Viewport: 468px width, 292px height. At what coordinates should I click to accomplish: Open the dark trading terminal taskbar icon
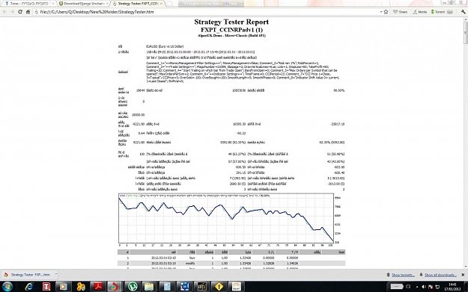tap(201, 287)
